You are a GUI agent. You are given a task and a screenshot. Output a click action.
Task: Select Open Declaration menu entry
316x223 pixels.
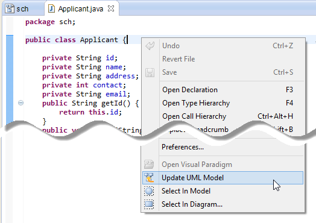tap(223, 90)
